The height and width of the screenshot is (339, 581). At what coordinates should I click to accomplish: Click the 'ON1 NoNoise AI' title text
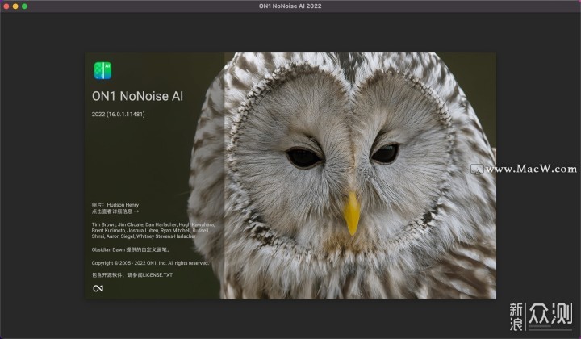pos(137,96)
